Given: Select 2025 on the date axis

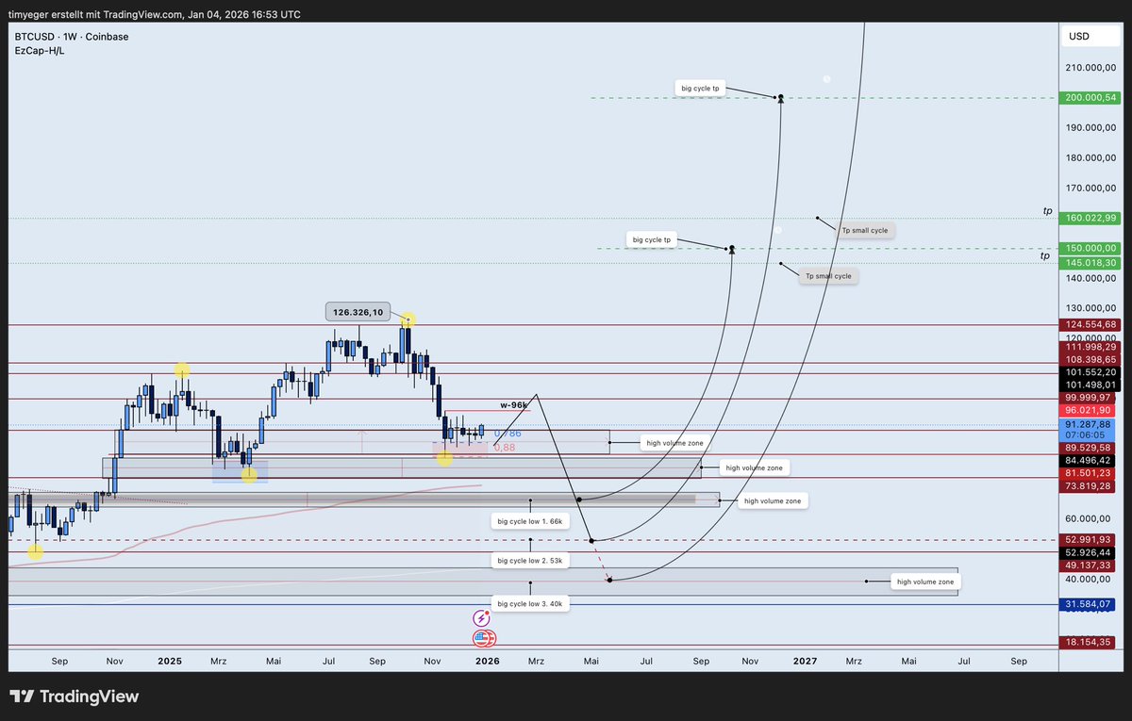Looking at the screenshot, I should pos(170,661).
